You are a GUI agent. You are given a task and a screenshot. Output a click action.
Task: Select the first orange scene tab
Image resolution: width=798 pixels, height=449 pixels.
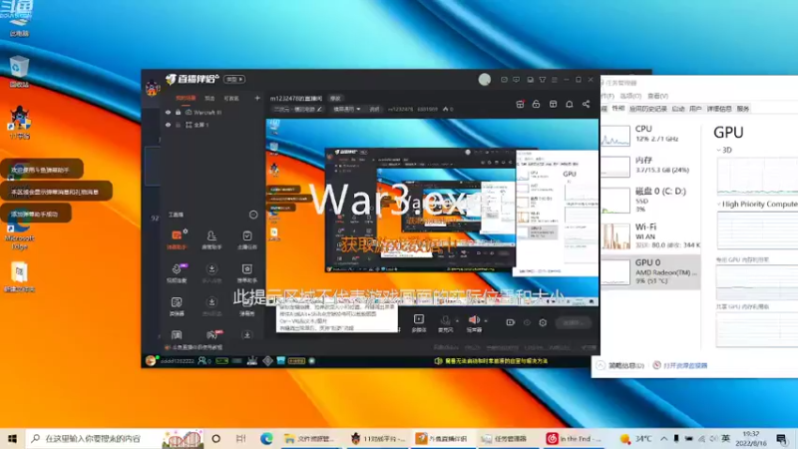(186, 98)
